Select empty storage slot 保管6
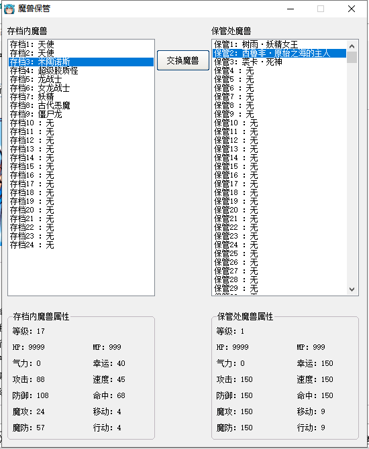The image size is (369, 449). click(x=279, y=88)
